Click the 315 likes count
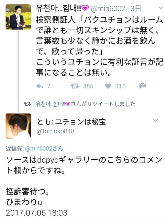This screenshot has width=165, height=219. (x=120, y=86)
